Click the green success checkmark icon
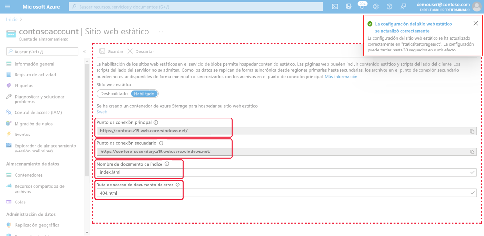 (370, 24)
